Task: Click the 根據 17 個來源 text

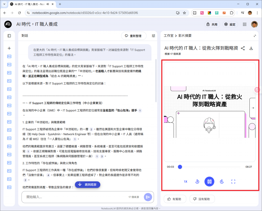Action: pos(173,54)
